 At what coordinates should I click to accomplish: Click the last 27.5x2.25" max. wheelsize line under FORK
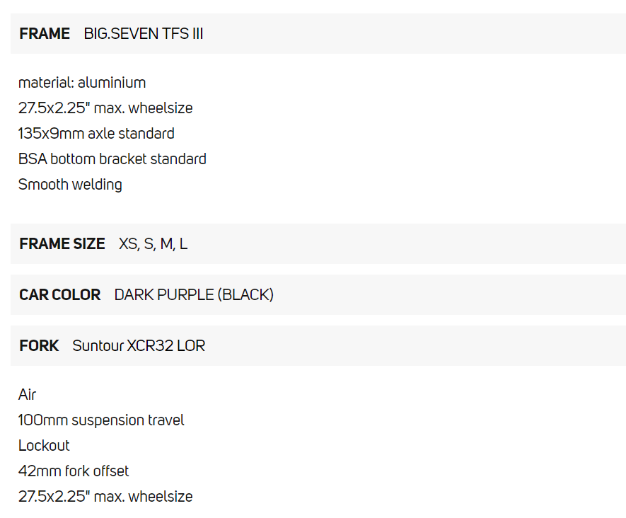click(105, 497)
